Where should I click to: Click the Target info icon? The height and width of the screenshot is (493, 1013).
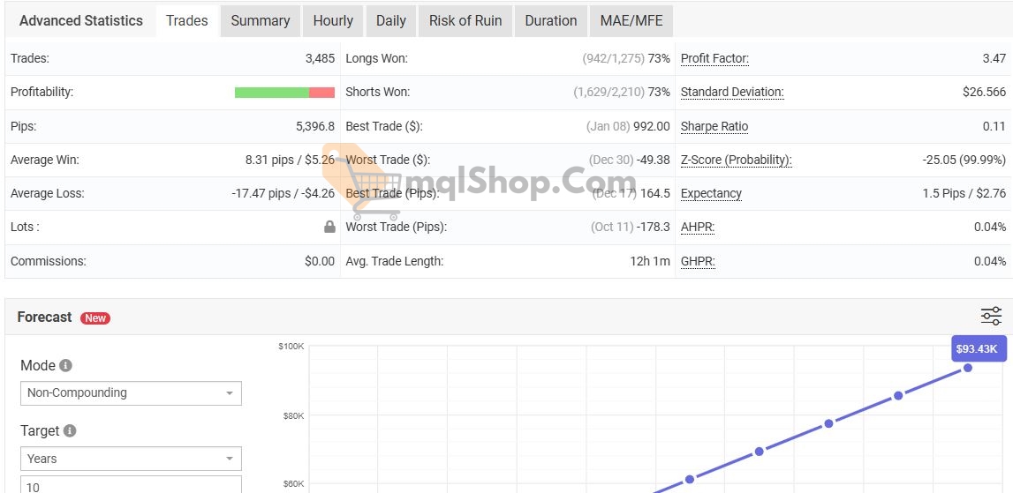coord(70,430)
